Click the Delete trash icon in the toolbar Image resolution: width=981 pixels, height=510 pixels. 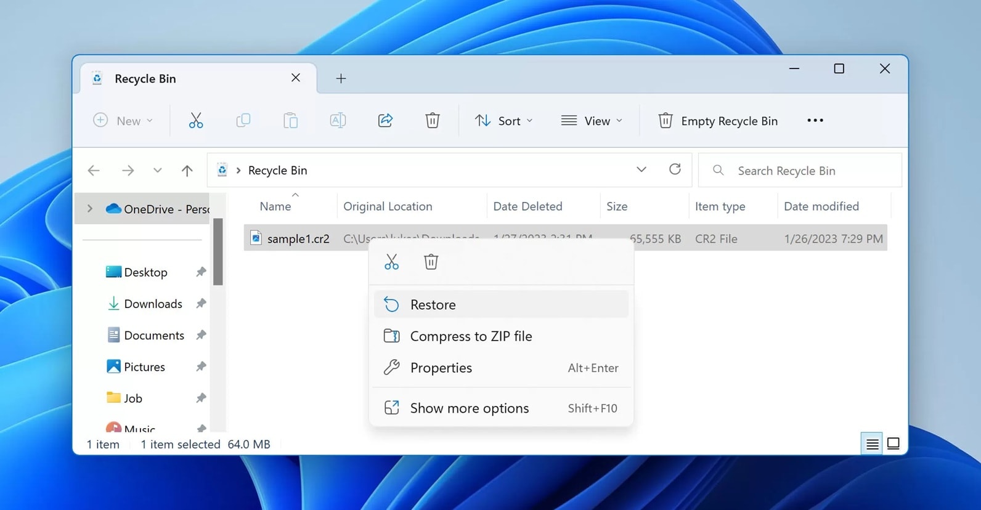[433, 121]
